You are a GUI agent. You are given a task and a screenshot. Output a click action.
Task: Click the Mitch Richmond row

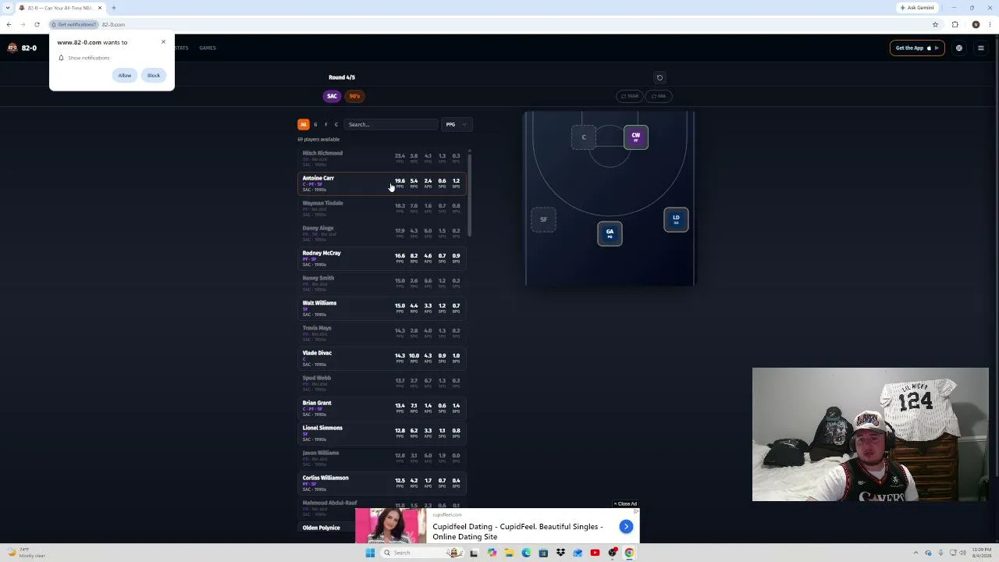382,158
